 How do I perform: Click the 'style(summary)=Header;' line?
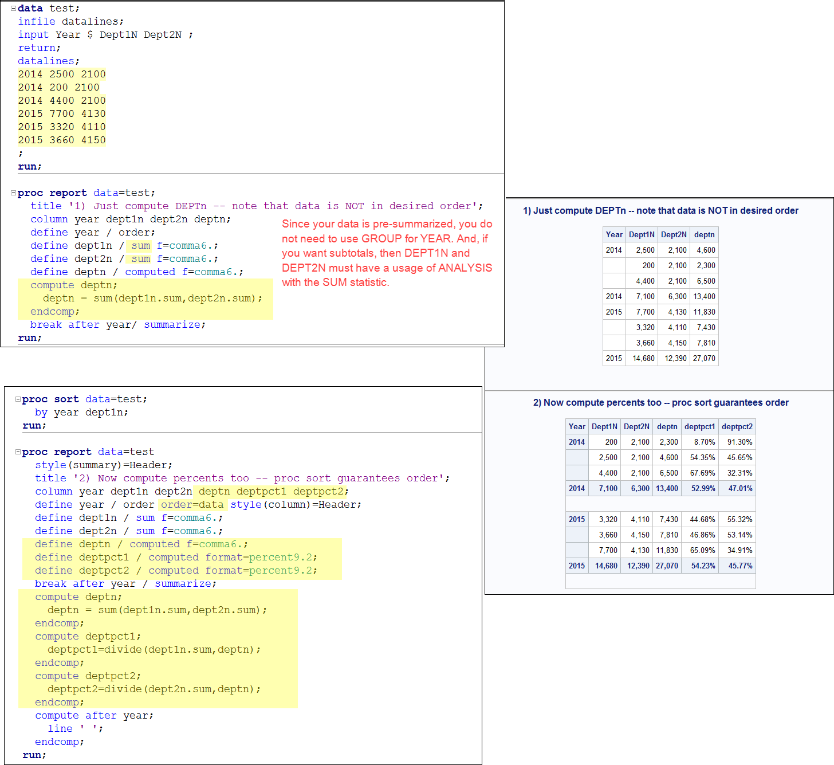(x=104, y=465)
